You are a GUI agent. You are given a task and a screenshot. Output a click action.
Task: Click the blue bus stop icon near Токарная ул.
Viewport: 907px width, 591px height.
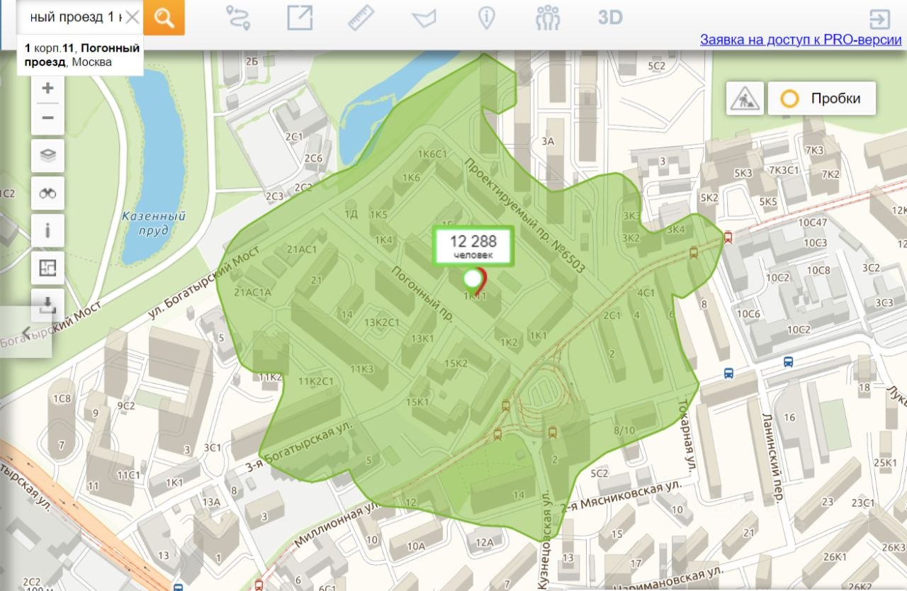click(728, 373)
